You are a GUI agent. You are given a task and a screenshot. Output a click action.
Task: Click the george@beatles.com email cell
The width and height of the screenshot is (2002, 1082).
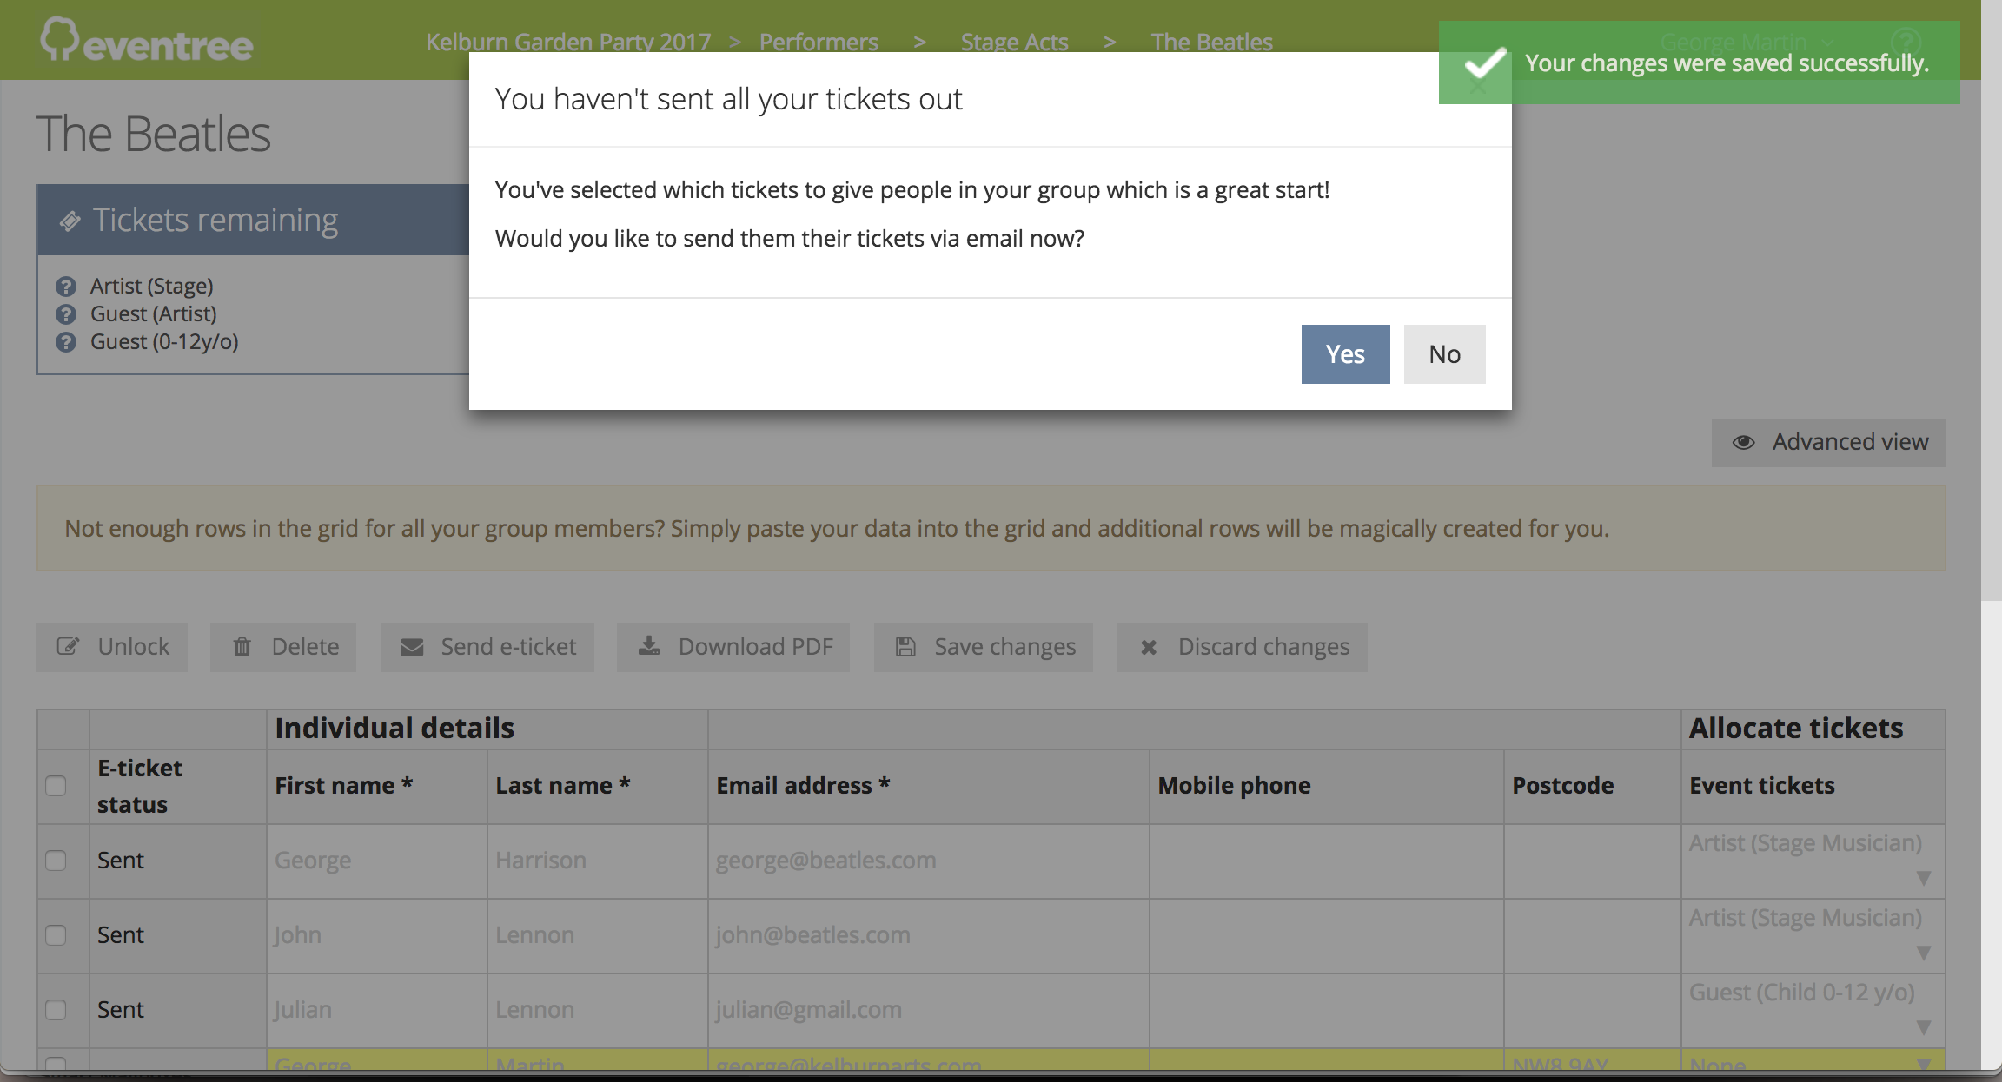928,861
